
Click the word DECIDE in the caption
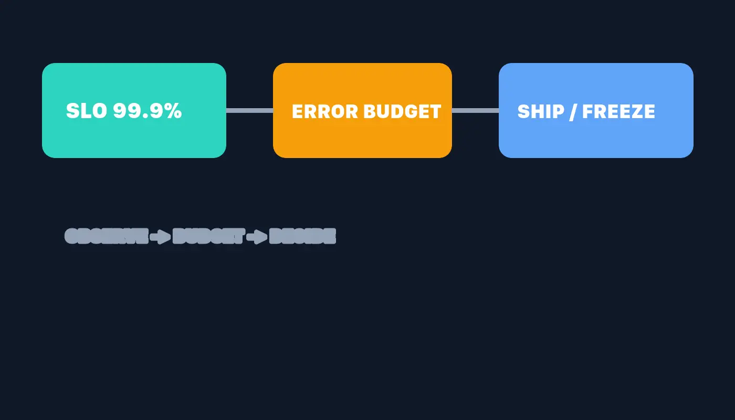tap(302, 236)
